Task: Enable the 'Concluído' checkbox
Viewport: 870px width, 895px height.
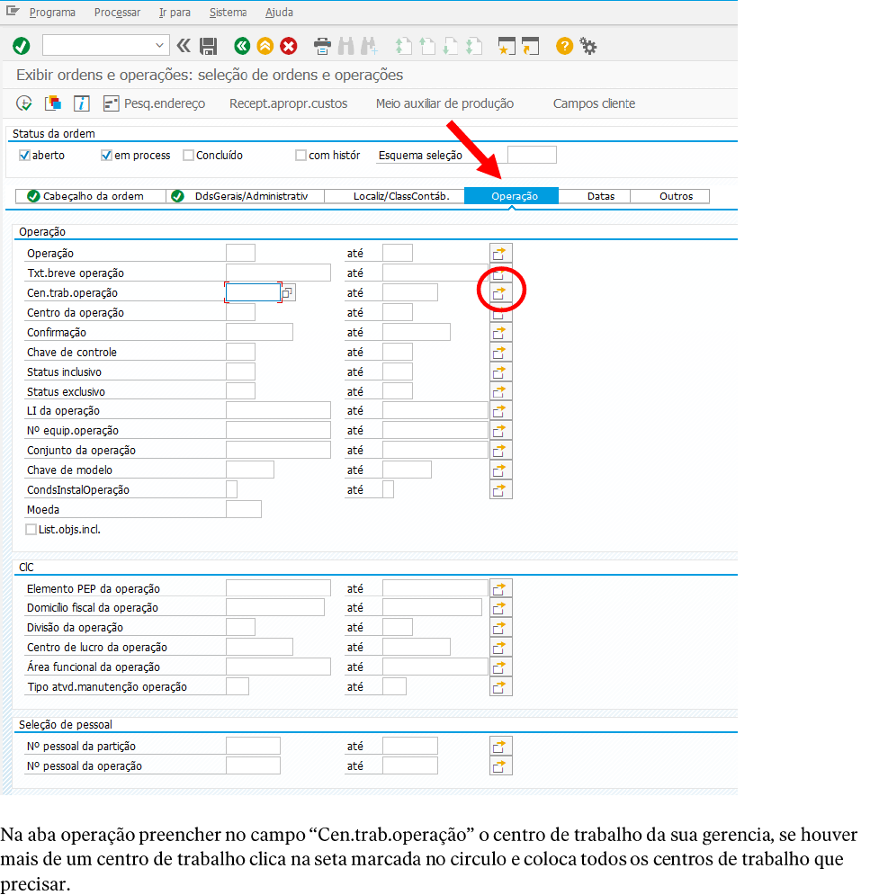Action: click(188, 156)
